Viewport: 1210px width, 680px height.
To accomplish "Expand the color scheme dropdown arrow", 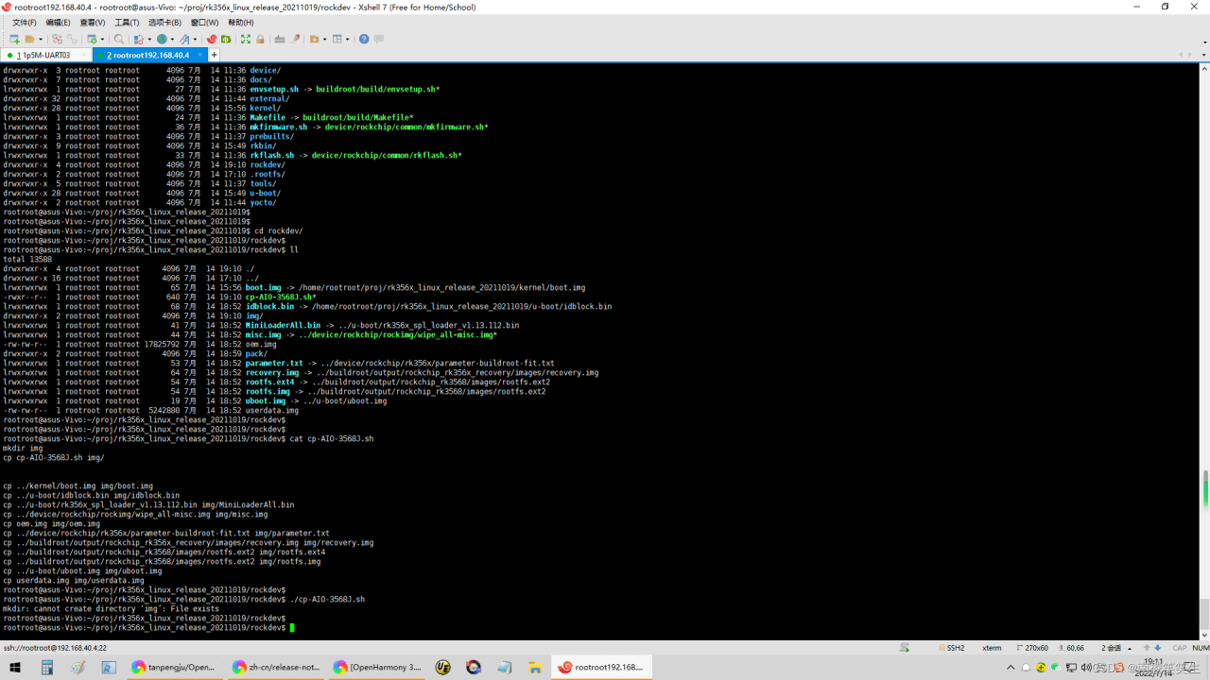I will [x=148, y=40].
